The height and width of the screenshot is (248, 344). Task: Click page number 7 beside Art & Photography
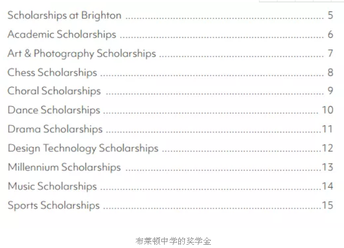click(x=330, y=53)
